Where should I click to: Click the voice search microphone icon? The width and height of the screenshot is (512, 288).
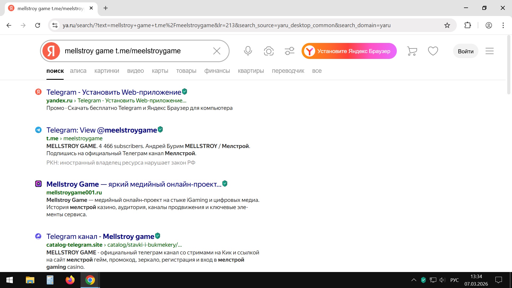[248, 51]
